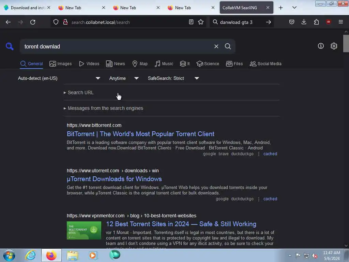Screen dimensions: 349x262
Task: Open more options dots on µTorrent result
Action: click(x=258, y=199)
